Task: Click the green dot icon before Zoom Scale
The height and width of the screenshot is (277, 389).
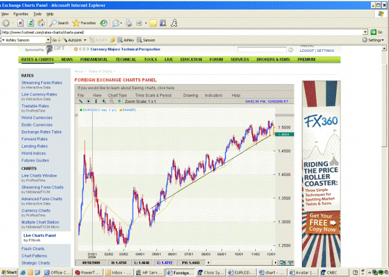Action: point(120,101)
